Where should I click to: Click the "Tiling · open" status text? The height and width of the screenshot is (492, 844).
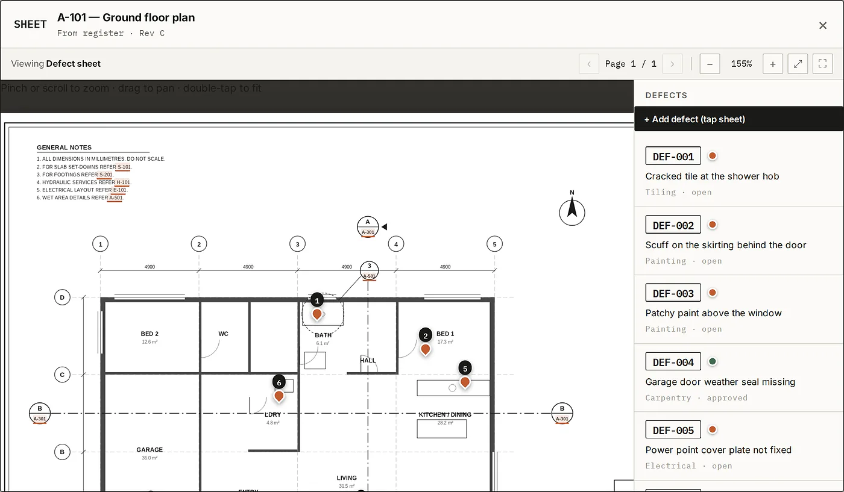click(679, 192)
